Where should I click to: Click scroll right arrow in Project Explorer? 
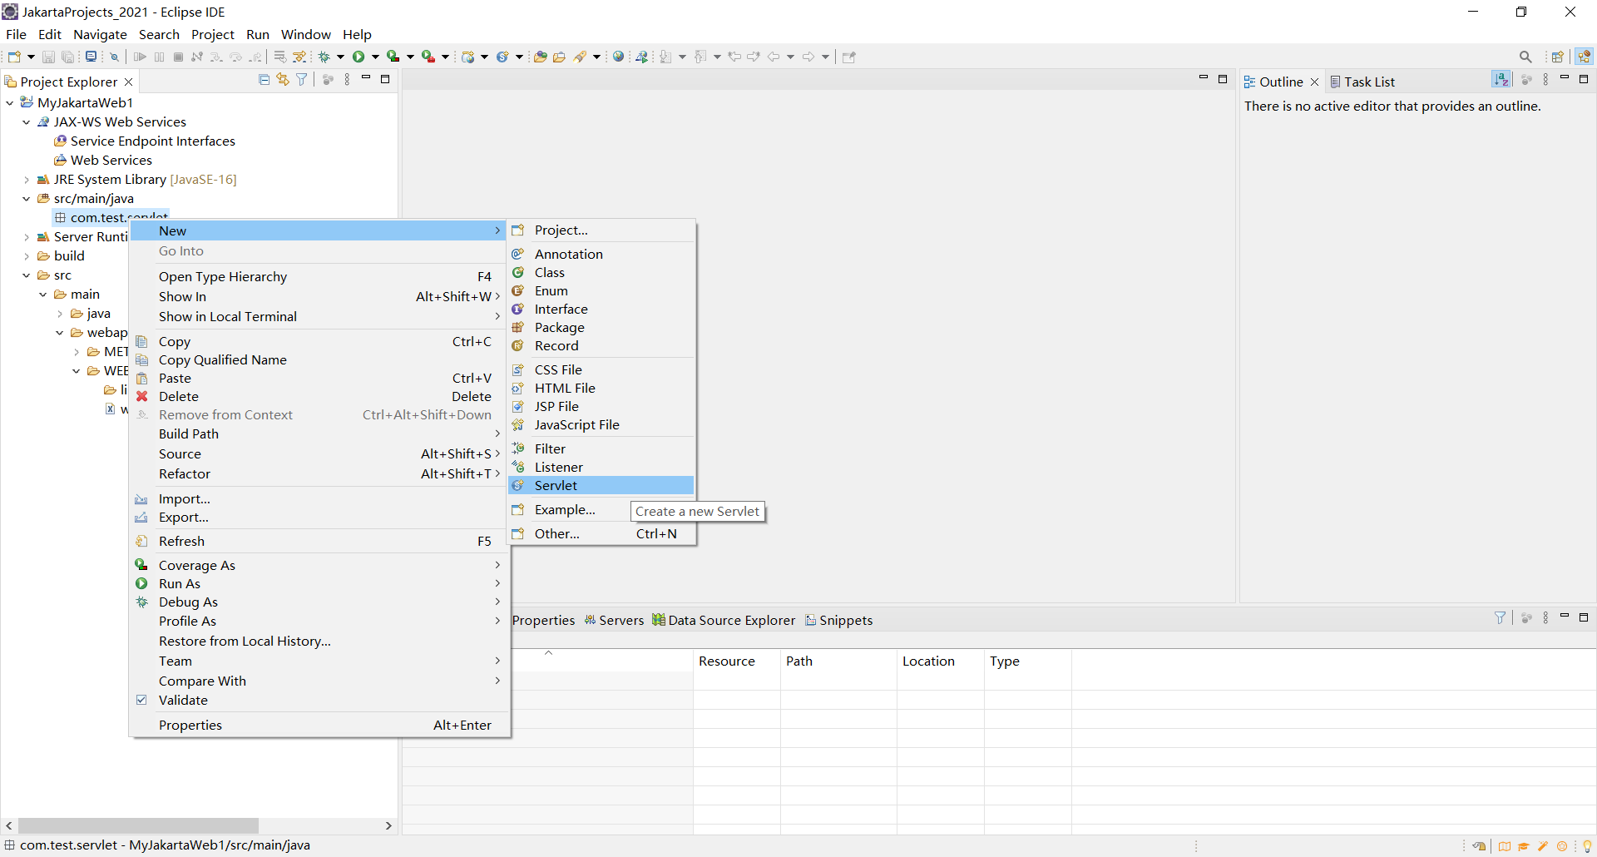388,825
